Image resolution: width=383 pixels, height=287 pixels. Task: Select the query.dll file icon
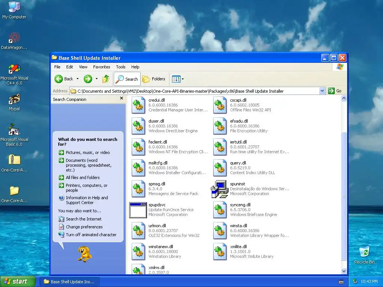click(220, 168)
